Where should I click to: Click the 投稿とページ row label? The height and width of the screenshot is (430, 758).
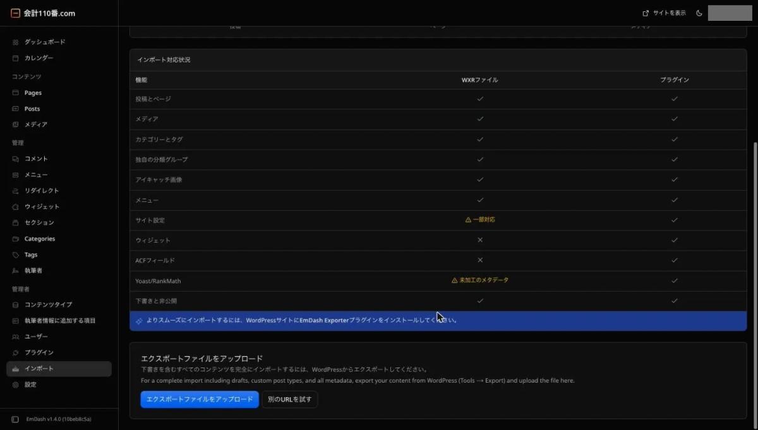coord(153,99)
